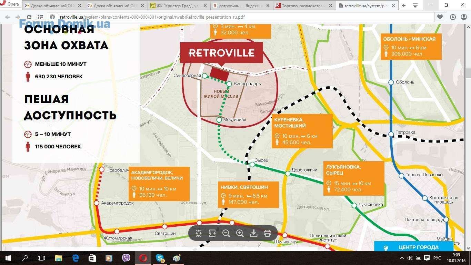This screenshot has height=265, width=471.
Task: Launch Microsoft Edge from taskbar
Action: click(75, 258)
